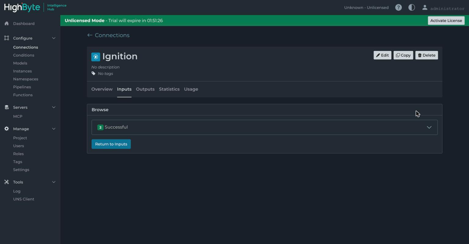Expand the Successful browse results chevron
This screenshot has width=469, height=244.
point(429,127)
